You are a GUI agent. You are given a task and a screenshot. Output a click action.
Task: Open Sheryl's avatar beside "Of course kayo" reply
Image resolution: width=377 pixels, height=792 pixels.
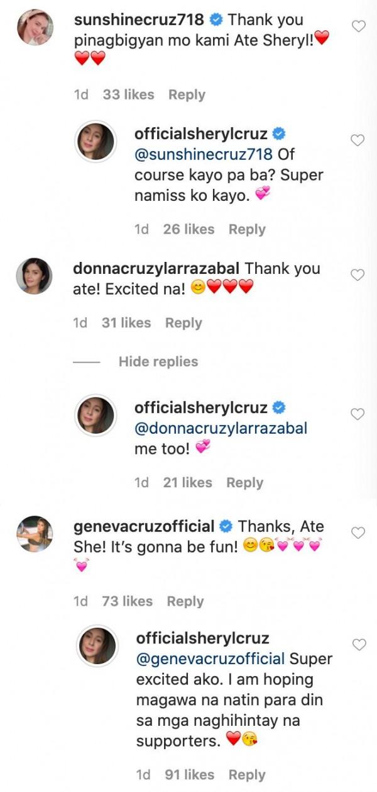(x=96, y=141)
